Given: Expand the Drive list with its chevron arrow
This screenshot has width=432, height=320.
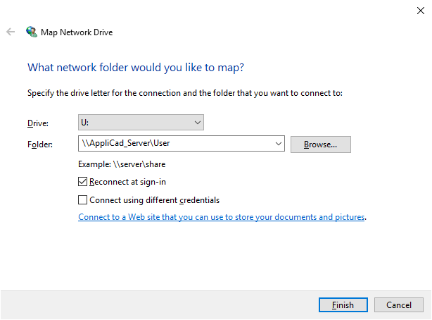Looking at the screenshot, I should (197, 123).
